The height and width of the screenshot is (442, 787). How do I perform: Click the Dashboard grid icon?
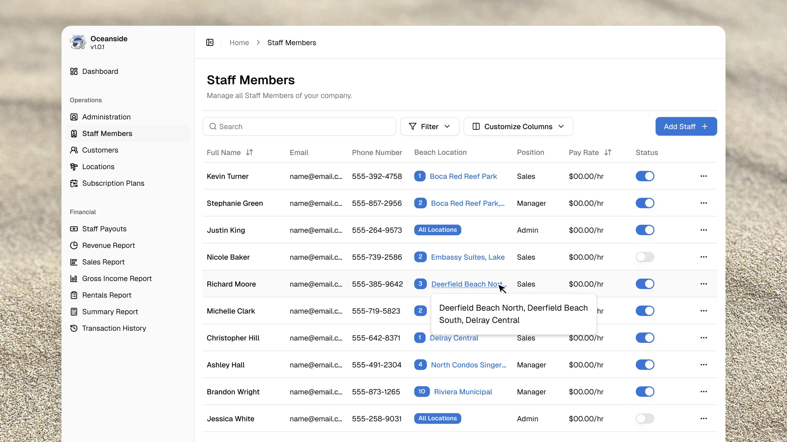(x=74, y=72)
